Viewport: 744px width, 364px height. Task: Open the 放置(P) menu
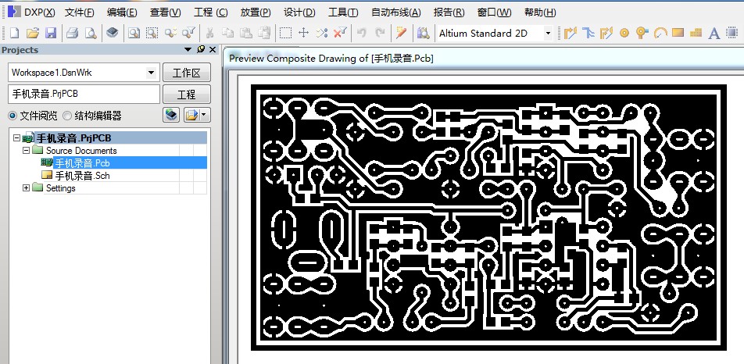click(256, 12)
